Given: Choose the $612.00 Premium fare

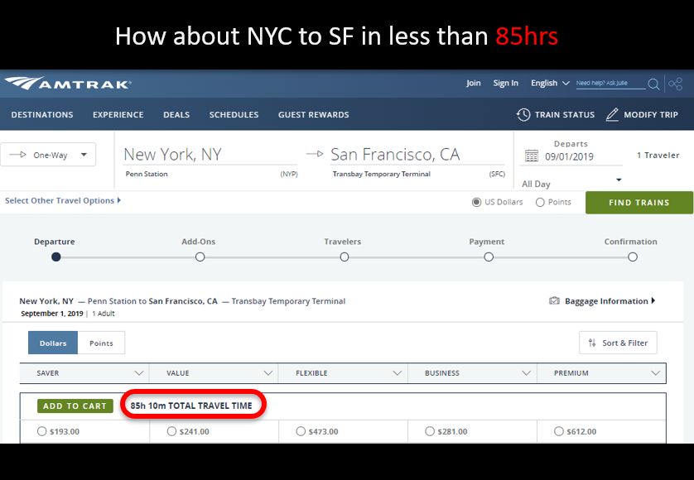Looking at the screenshot, I should click(x=559, y=431).
